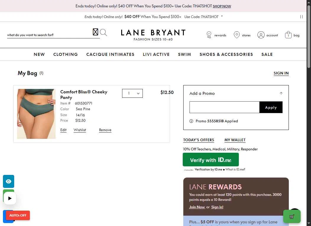
Task: Open the account profile icon
Action: [x=261, y=35]
